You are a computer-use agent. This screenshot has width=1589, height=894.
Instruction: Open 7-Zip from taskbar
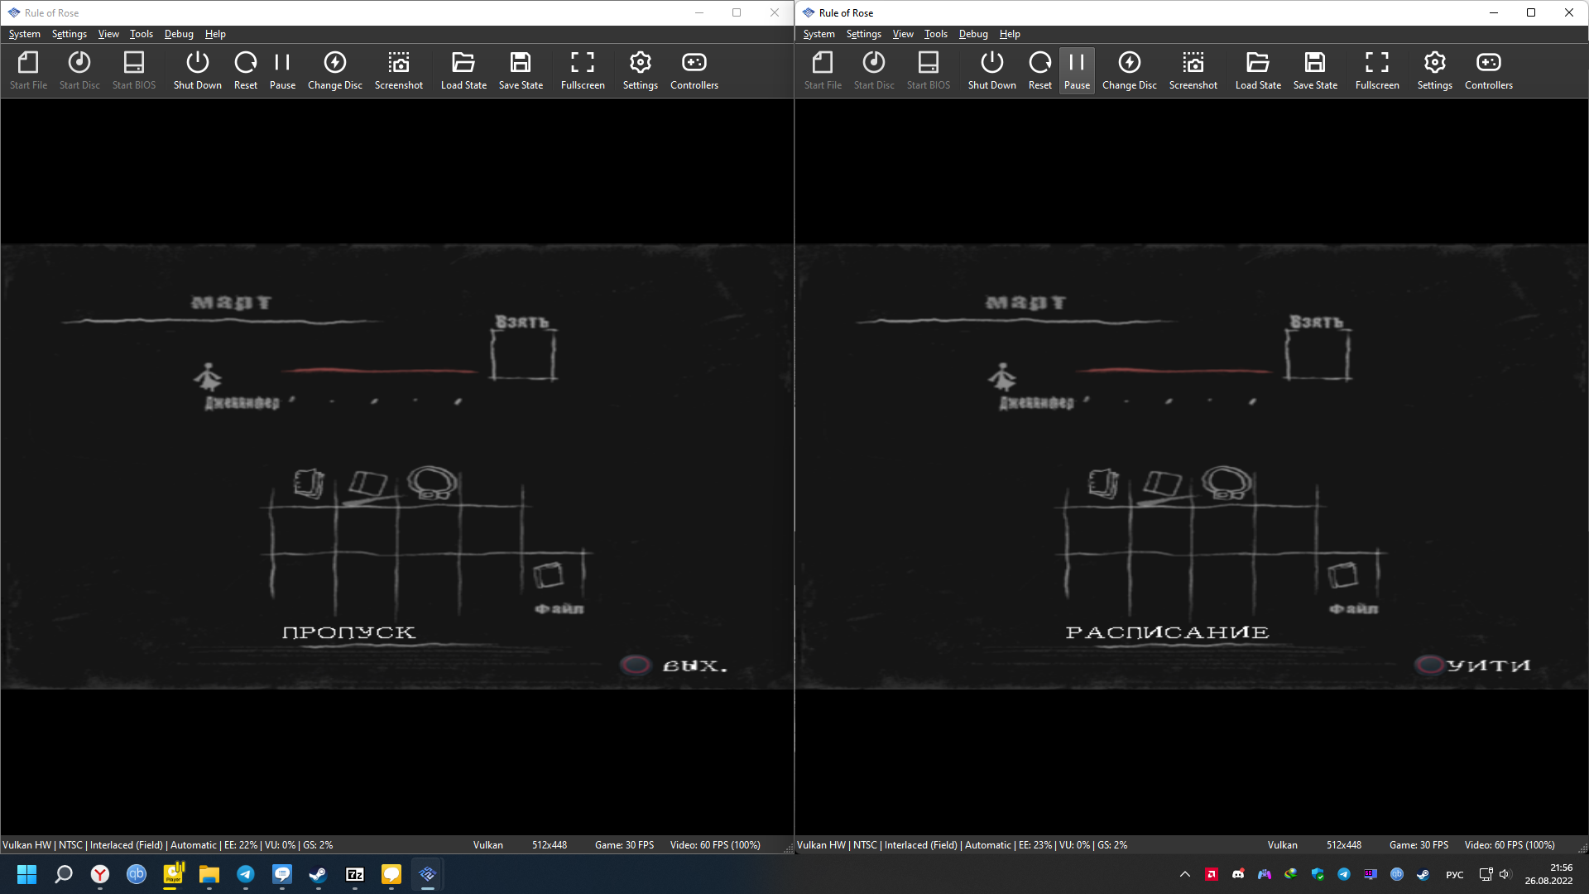click(355, 874)
